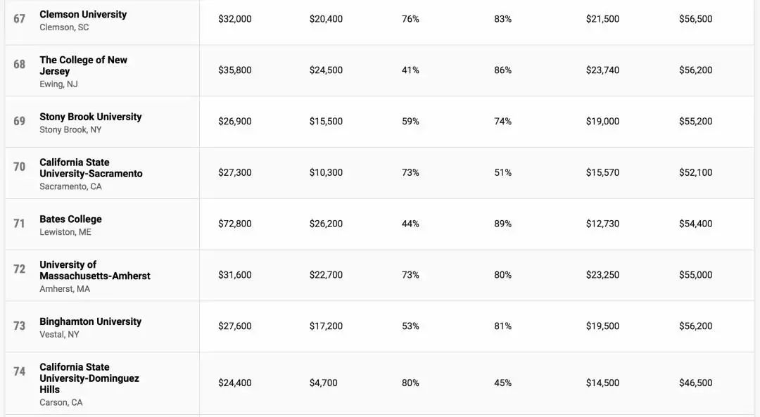This screenshot has width=760, height=417.
Task: Open the Bates College listing
Action: [70, 219]
